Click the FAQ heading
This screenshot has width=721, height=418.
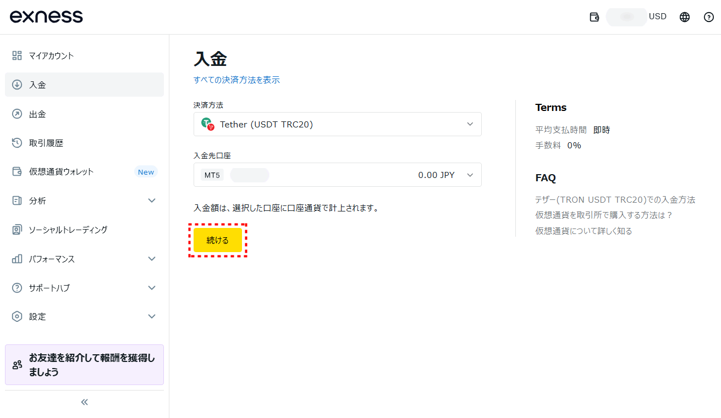pyautogui.click(x=546, y=178)
